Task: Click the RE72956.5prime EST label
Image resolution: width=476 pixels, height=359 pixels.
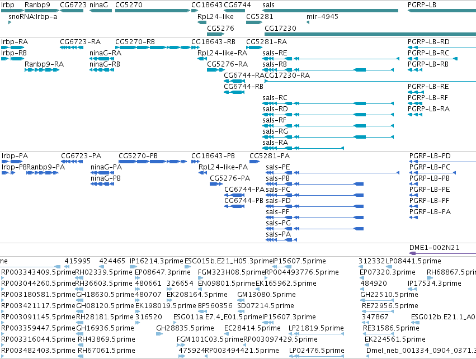Action: (390, 305)
